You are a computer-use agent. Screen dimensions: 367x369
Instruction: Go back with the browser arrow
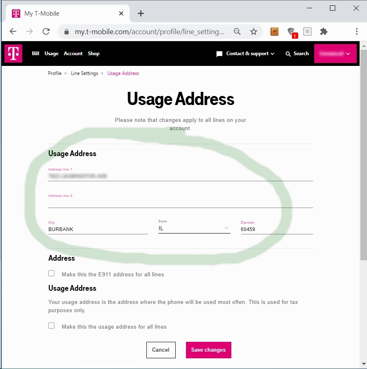tap(13, 31)
